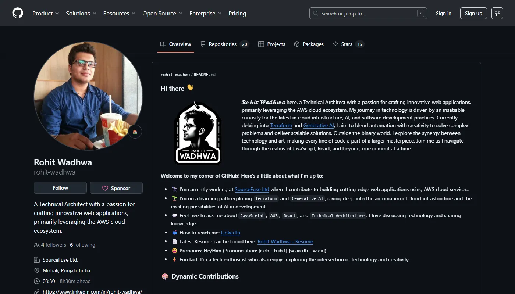Click the book icon on Overview tab
Screen dimensions: 515x294
[163, 44]
